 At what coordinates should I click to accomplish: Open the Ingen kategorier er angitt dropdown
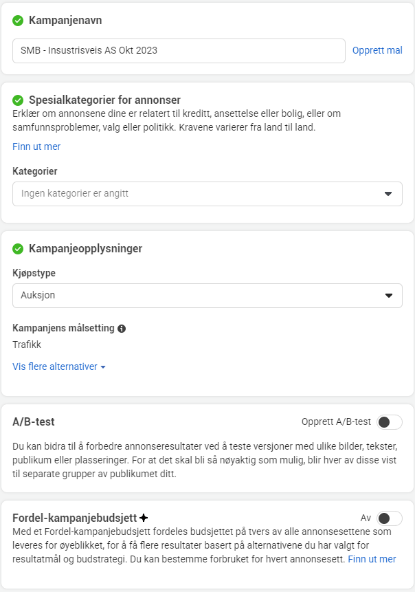[207, 194]
